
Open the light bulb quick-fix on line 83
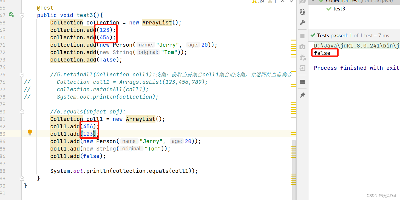tap(30, 133)
